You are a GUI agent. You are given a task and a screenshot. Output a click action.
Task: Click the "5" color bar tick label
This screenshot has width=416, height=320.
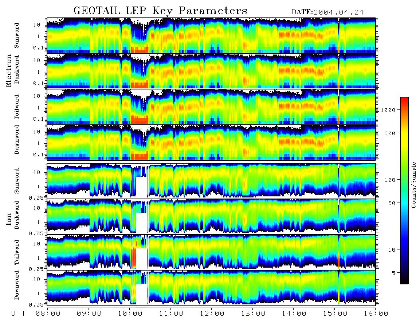393,273
